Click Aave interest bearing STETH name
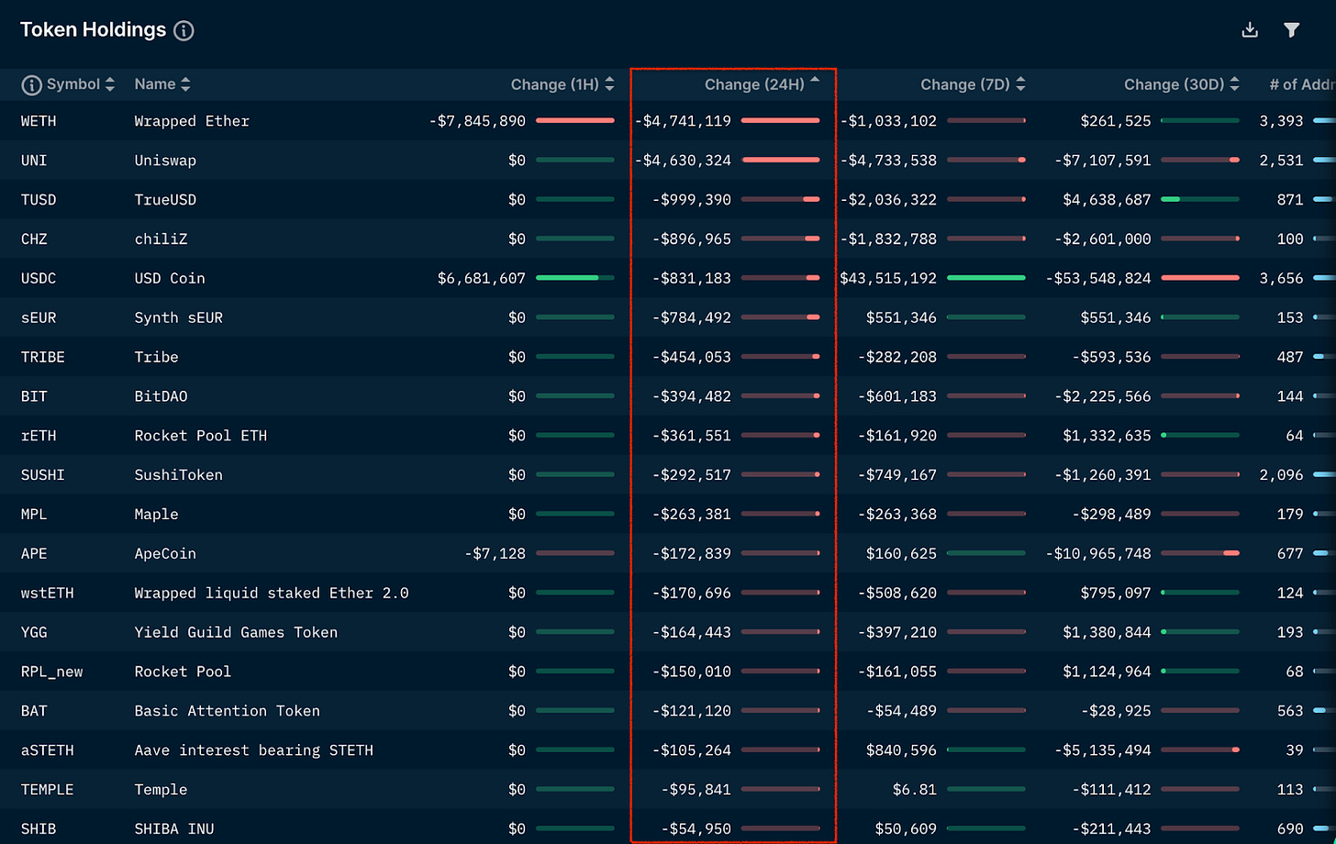The width and height of the screenshot is (1336, 844). [254, 751]
